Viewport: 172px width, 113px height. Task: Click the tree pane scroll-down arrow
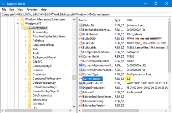[x=74, y=107]
